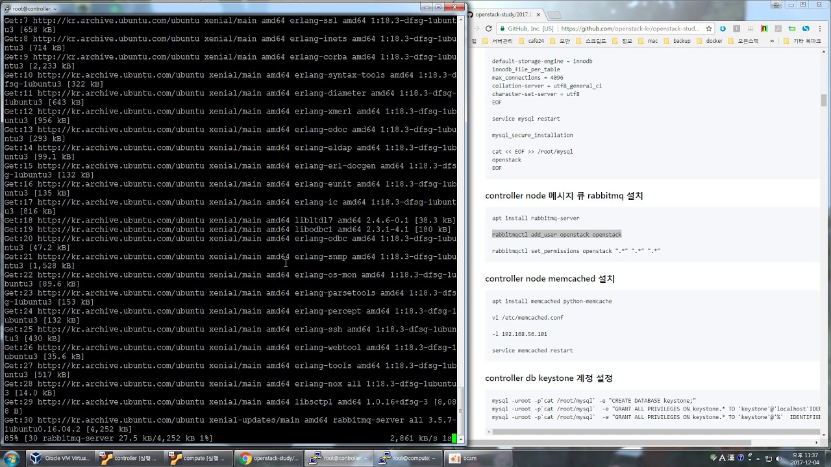Click the 'vi /etc/memcached.conf' line

(x=527, y=318)
